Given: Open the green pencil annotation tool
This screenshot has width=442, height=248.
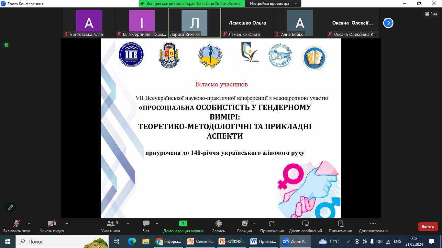Looking at the screenshot, I should (10, 208).
